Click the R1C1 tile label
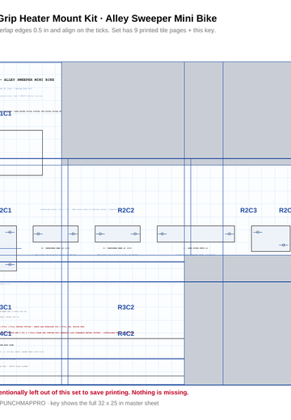Viewport: 291px width, 420px height. [x=6, y=113]
